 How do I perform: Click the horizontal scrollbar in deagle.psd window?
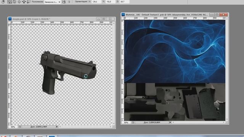[x=85, y=127]
